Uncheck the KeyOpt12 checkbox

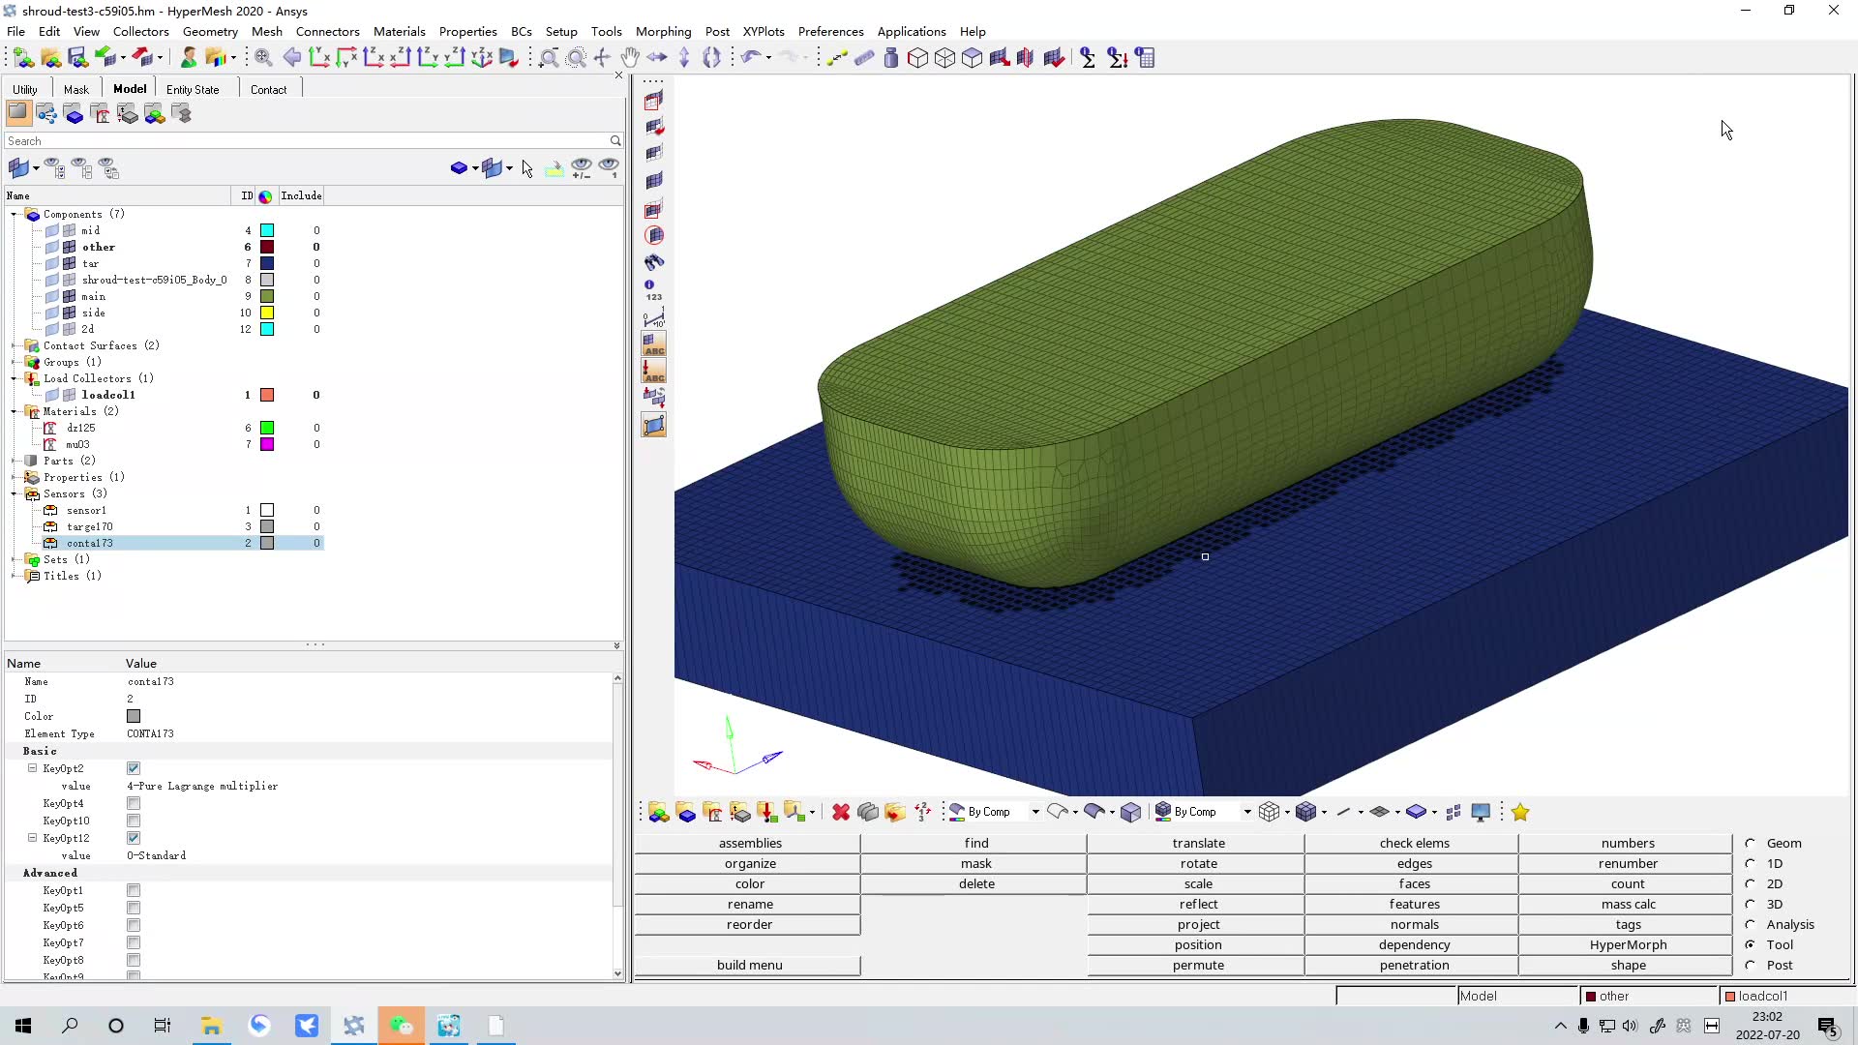pos(134,838)
